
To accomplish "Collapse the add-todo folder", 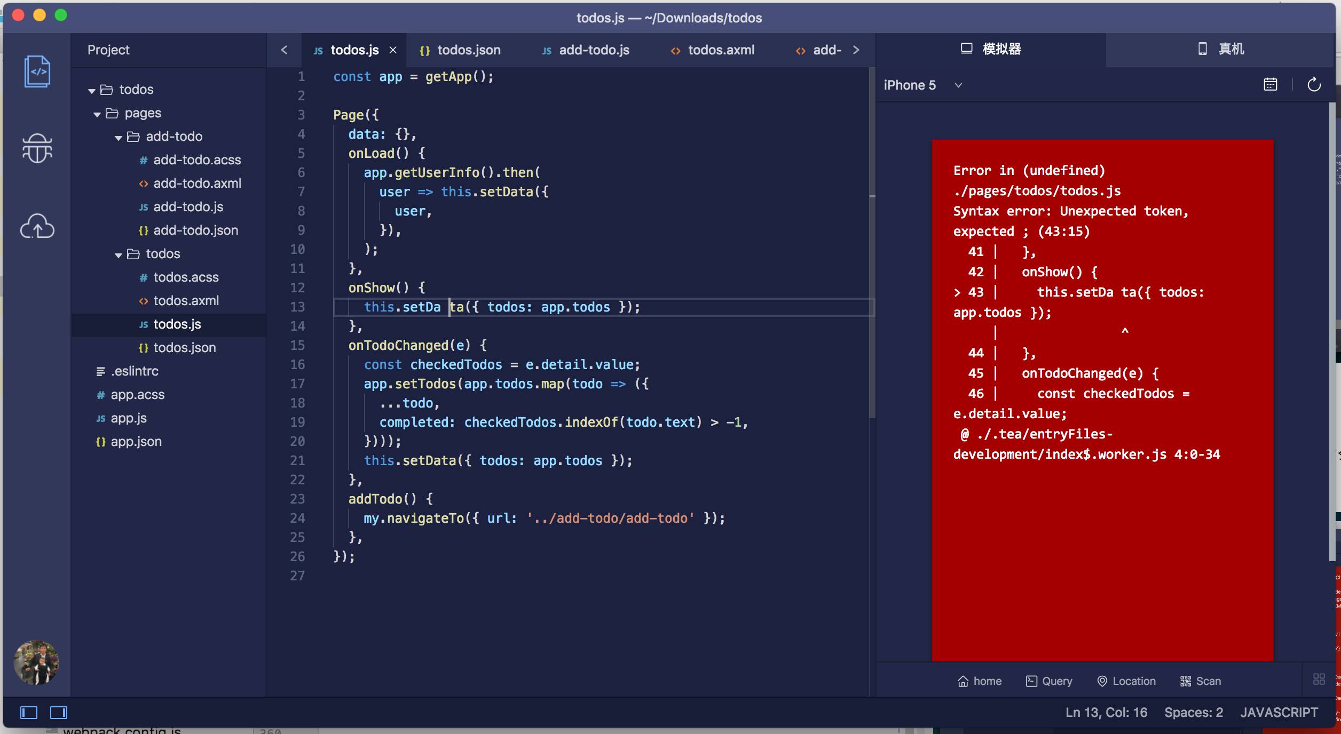I will pos(119,137).
